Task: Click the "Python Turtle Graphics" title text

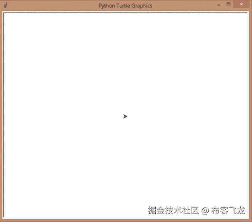Action: [x=125, y=6]
